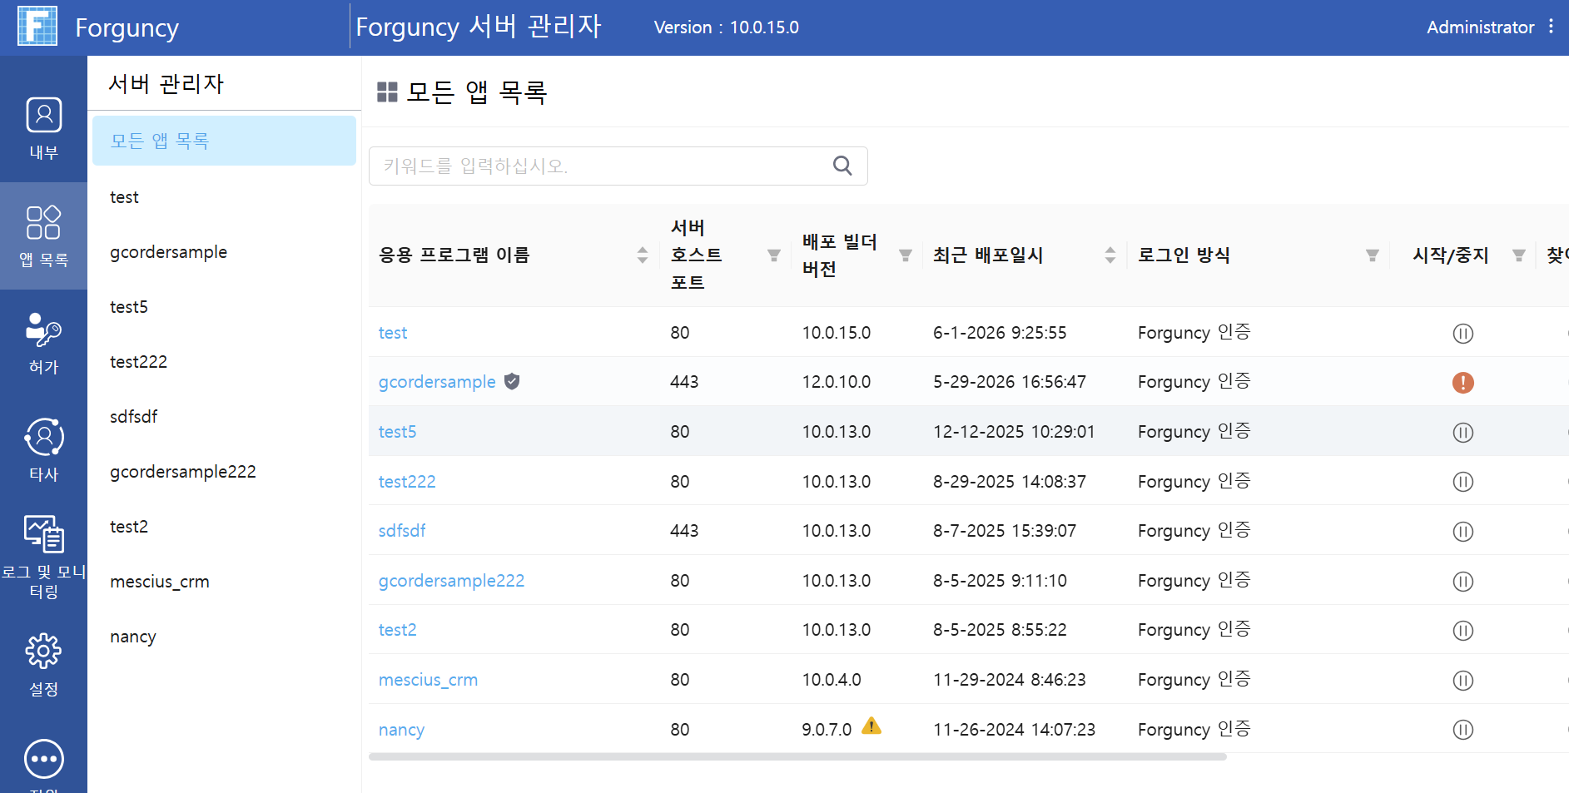Viewport: 1569px width, 793px height.
Task: Open the 로그인 방식 column filter
Action: (1373, 255)
